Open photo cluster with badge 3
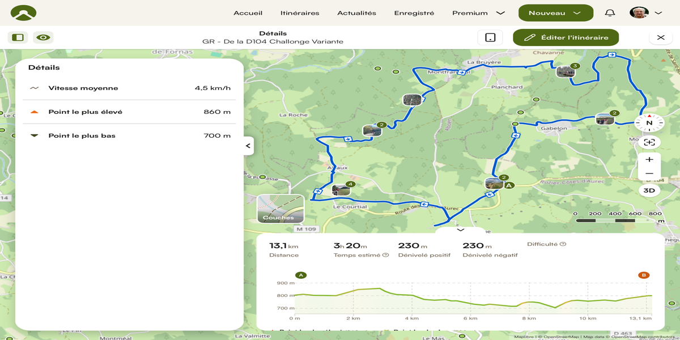The width and height of the screenshot is (680, 340). point(565,71)
